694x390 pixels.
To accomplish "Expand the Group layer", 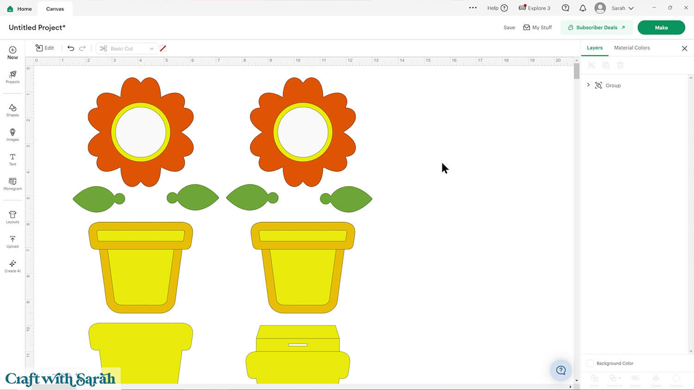I will pyautogui.click(x=589, y=85).
